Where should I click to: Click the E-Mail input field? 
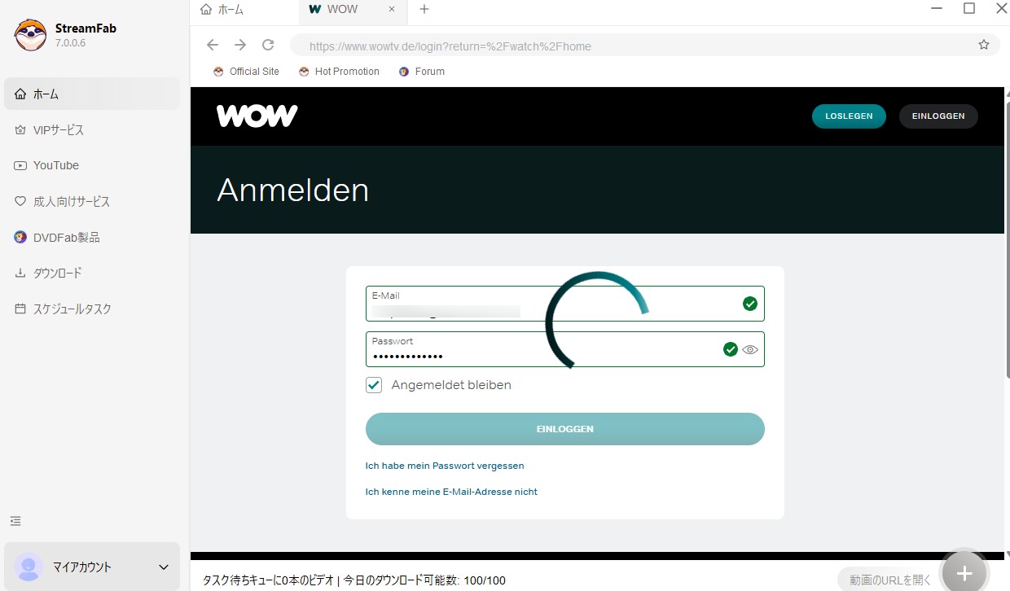(565, 304)
